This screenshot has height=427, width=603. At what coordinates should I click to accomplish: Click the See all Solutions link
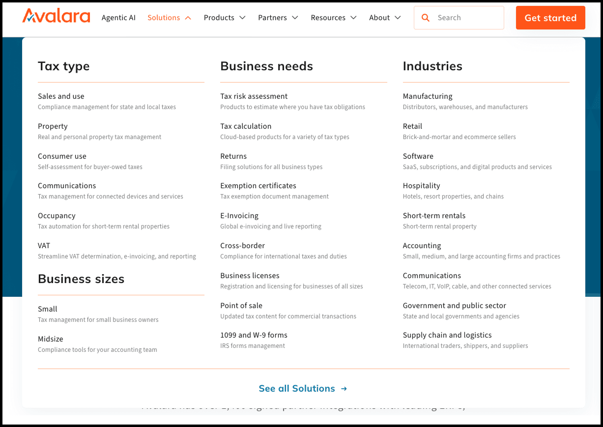point(297,388)
